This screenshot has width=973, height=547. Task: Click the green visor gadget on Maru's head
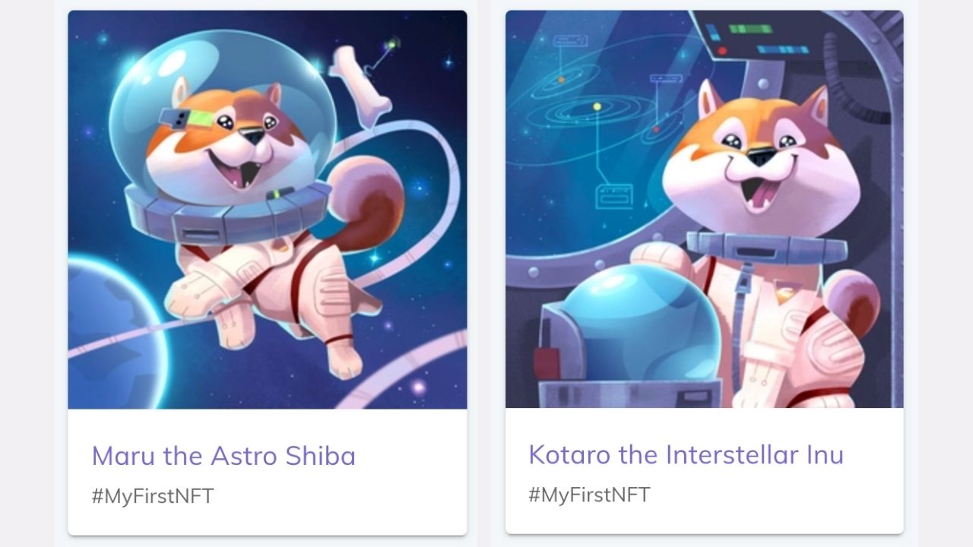click(x=194, y=120)
